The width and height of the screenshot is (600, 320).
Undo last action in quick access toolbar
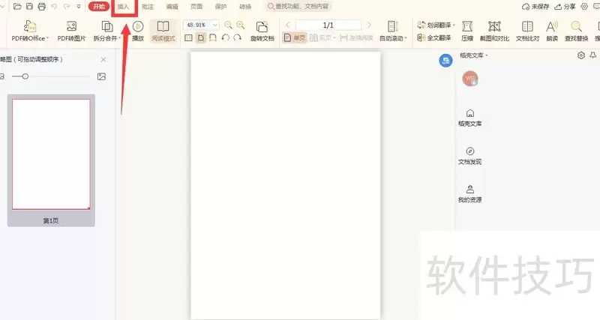click(54, 7)
